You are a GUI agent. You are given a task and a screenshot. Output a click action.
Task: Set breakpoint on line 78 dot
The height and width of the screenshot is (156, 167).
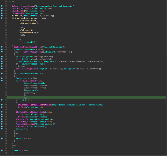[2, 105]
